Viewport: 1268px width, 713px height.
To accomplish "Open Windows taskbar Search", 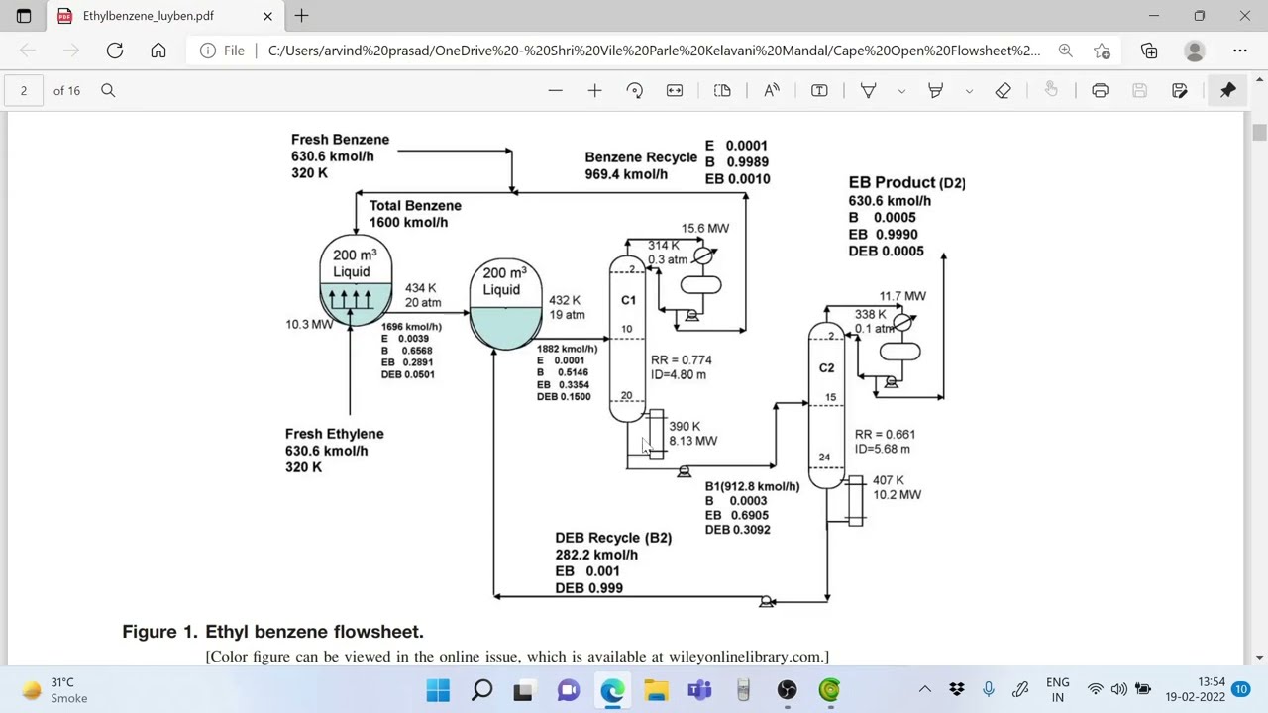I will pyautogui.click(x=481, y=690).
